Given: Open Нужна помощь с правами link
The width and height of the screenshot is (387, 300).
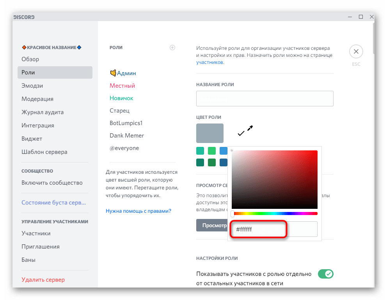Looking at the screenshot, I should click(x=138, y=211).
